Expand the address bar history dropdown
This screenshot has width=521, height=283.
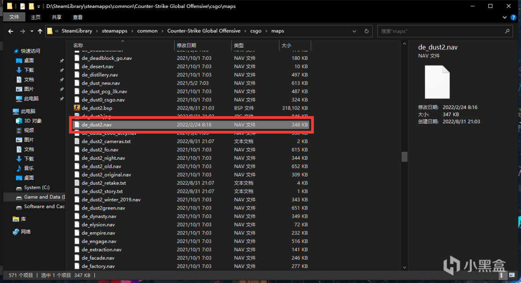(x=354, y=31)
